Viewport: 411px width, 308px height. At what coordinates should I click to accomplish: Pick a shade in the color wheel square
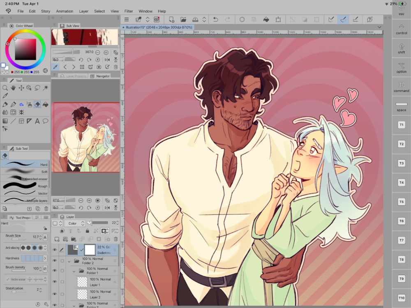tap(25, 50)
